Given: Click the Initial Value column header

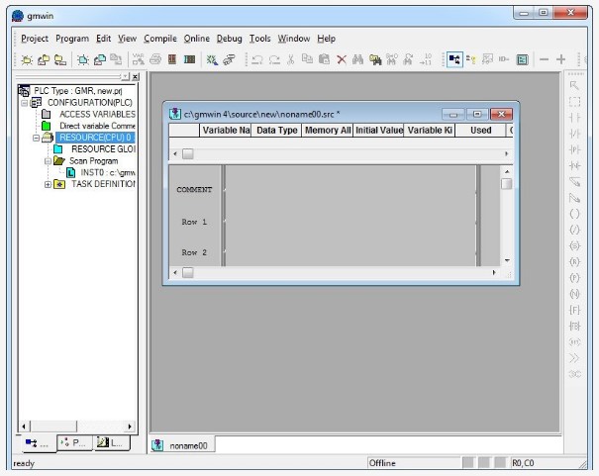Looking at the screenshot, I should click(378, 131).
